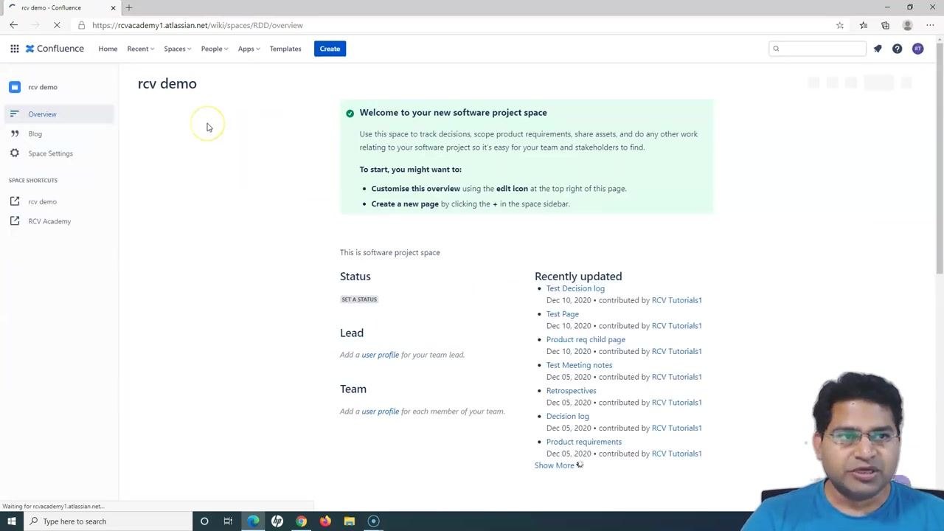This screenshot has width=944, height=531.
Task: Click the Overview icon in sidebar
Action: (x=14, y=114)
